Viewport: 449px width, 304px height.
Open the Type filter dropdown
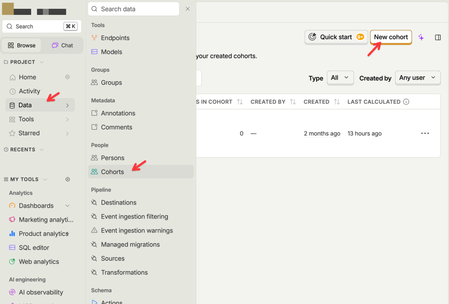340,78
